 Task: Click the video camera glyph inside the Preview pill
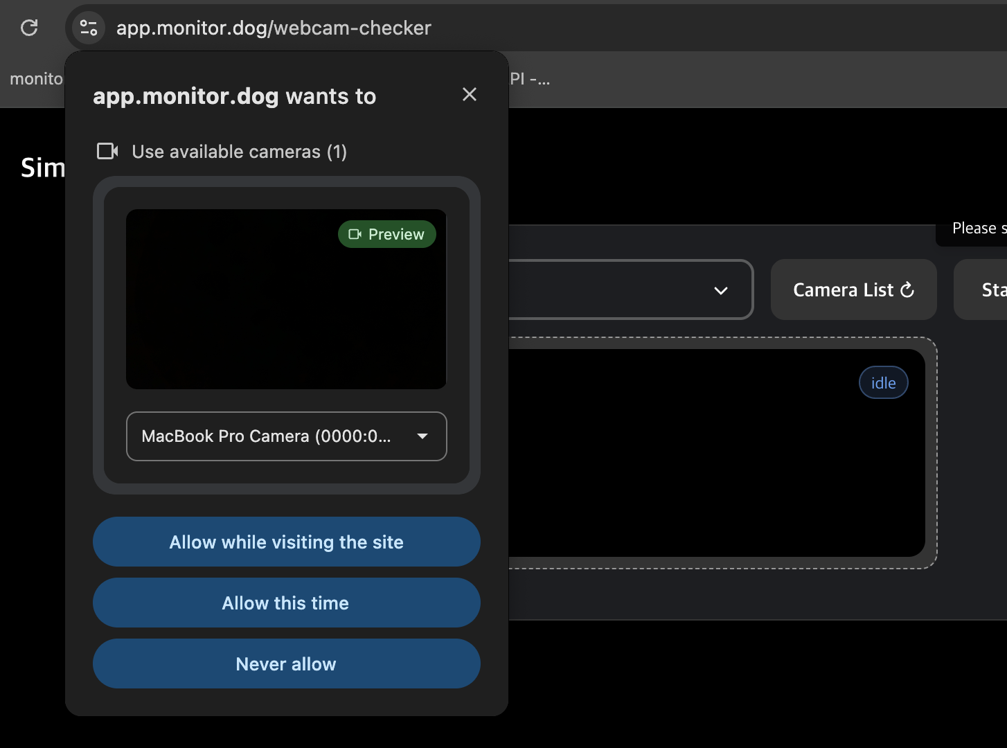click(x=355, y=234)
